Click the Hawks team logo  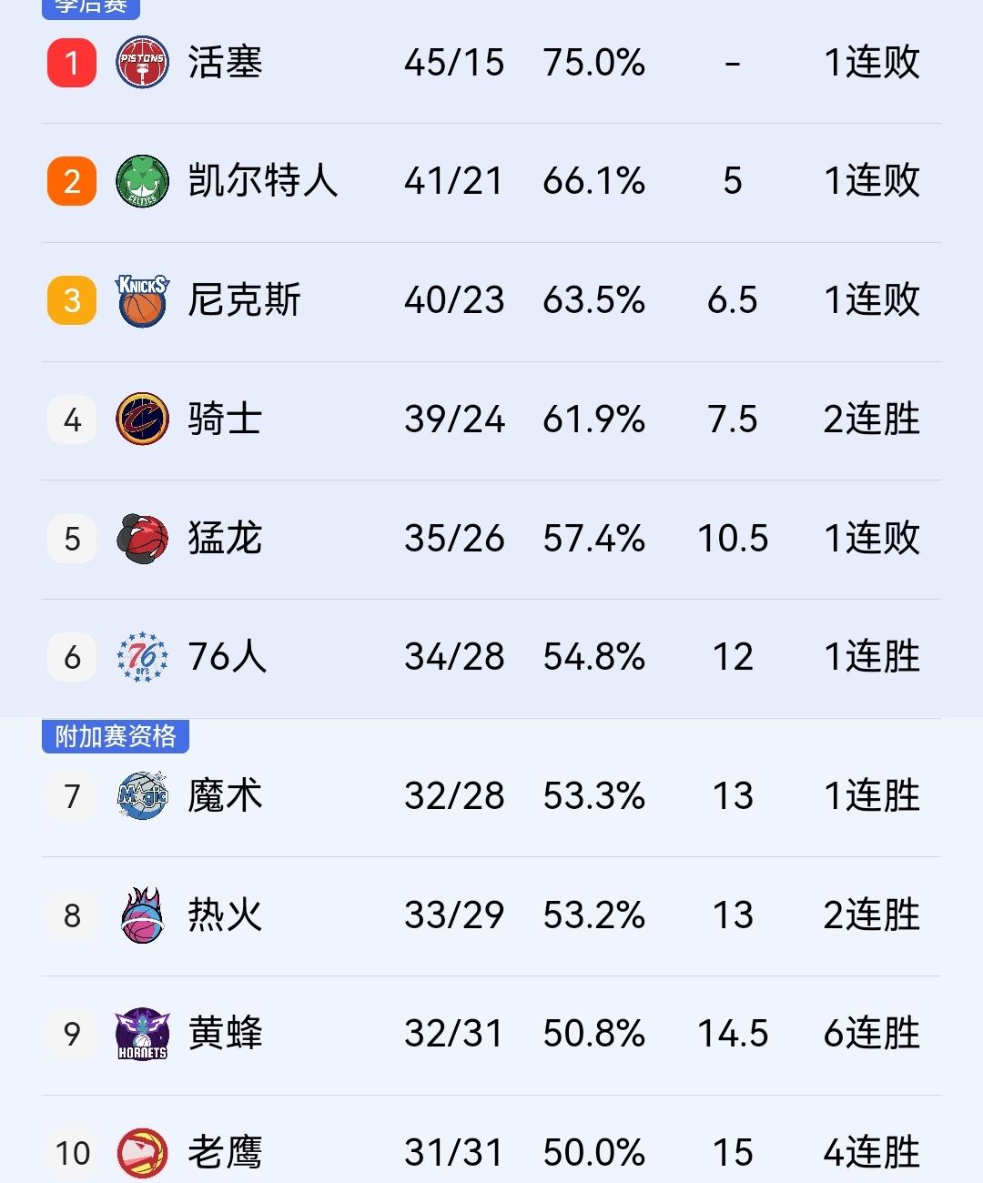click(141, 1152)
